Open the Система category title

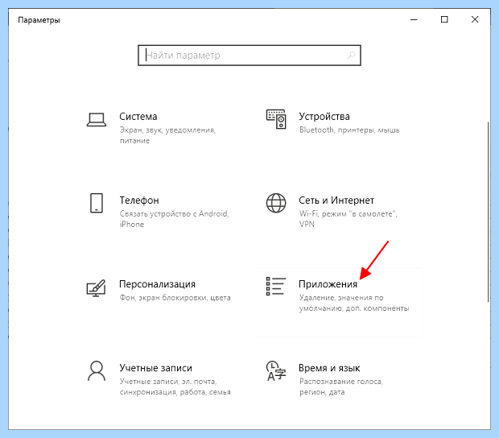[138, 117]
